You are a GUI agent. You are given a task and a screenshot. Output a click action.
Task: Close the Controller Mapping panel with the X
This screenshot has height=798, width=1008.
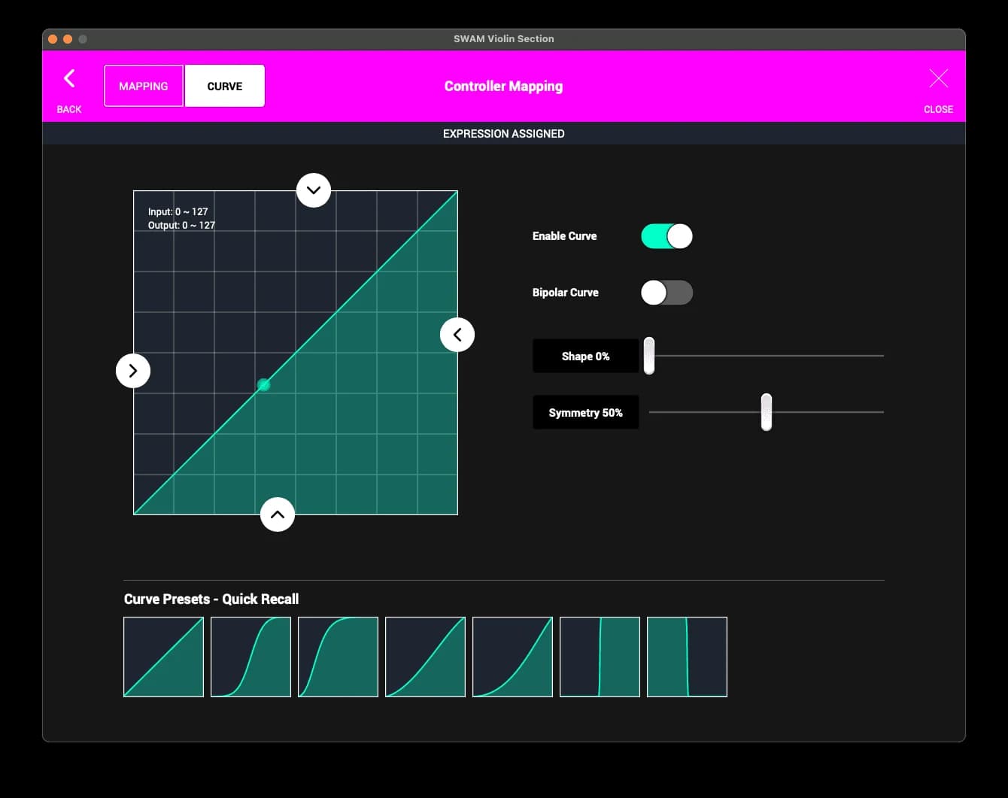[x=938, y=79]
